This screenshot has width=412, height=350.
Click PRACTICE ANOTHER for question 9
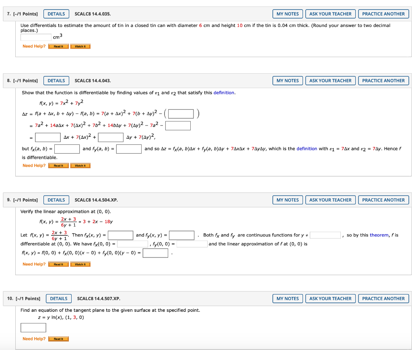coord(383,200)
